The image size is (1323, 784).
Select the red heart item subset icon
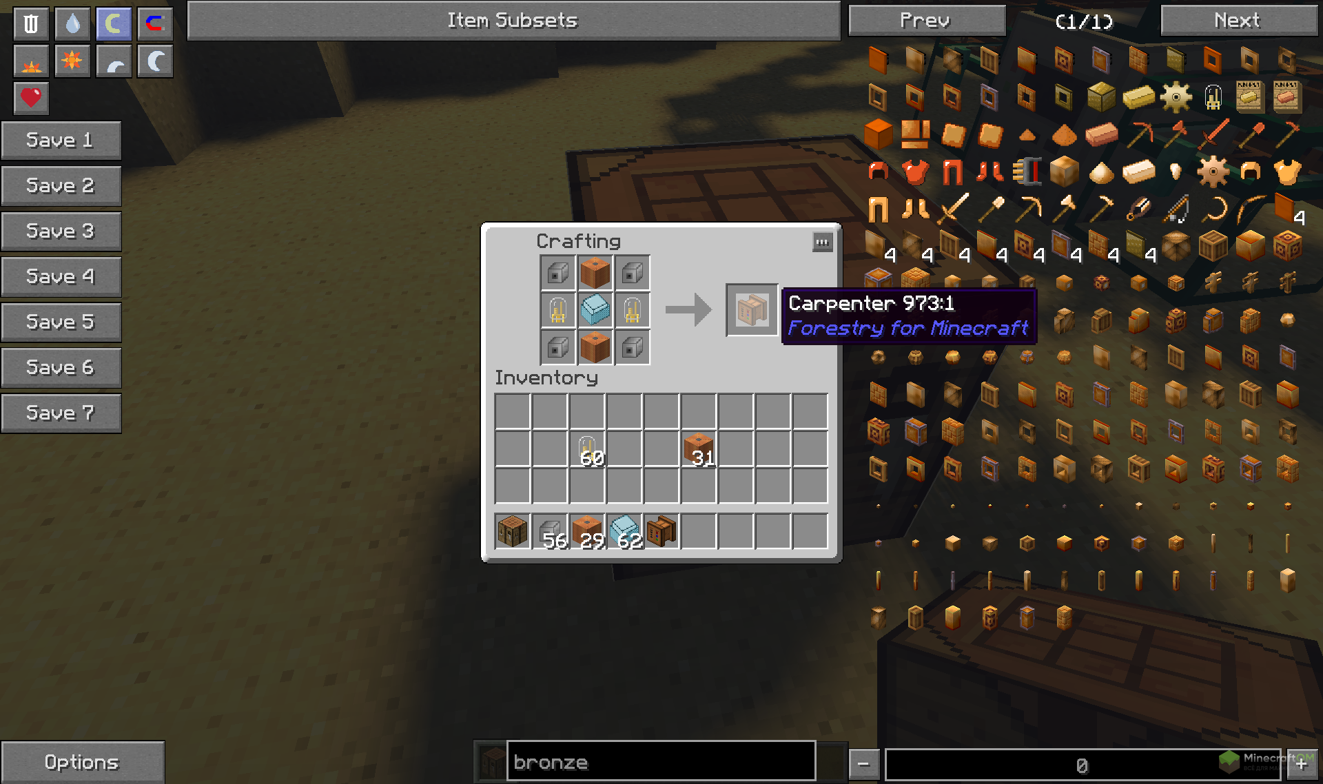[x=31, y=96]
